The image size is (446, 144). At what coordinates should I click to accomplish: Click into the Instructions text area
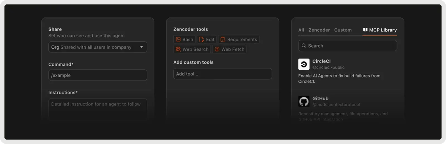(98, 109)
